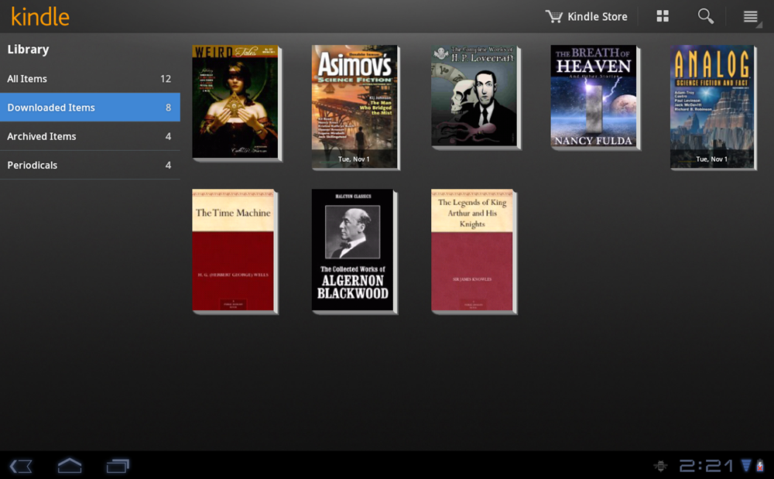Tap the Android back button
774x479 pixels.
(21, 465)
